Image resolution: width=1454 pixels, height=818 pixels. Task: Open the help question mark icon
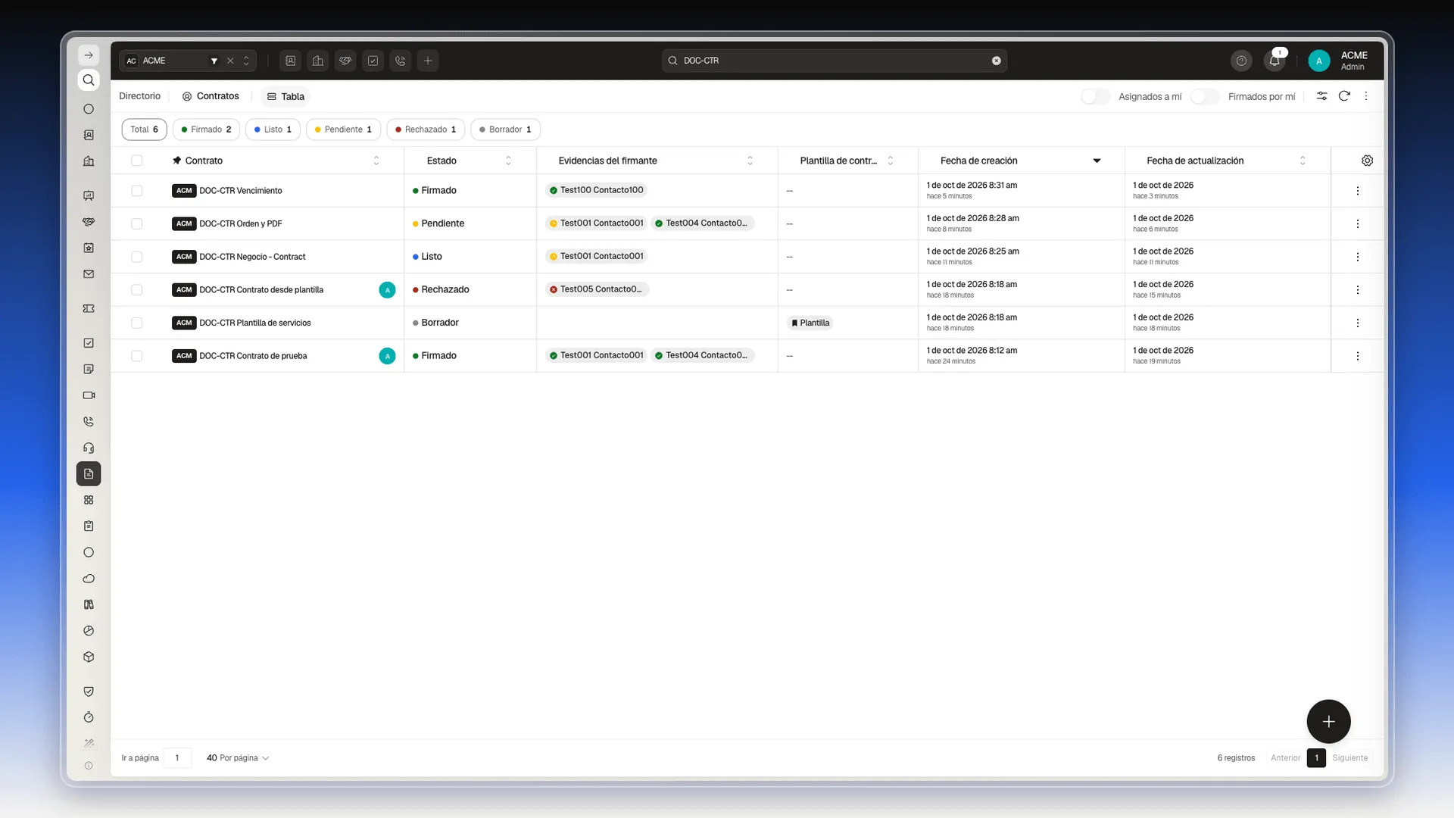point(1241,61)
